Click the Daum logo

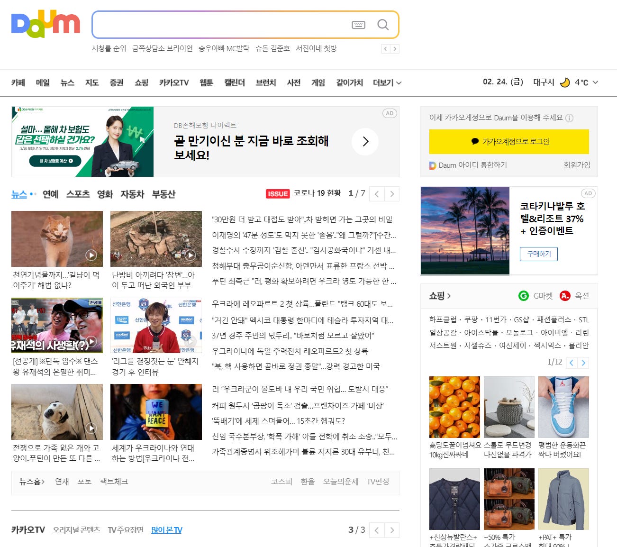[45, 24]
